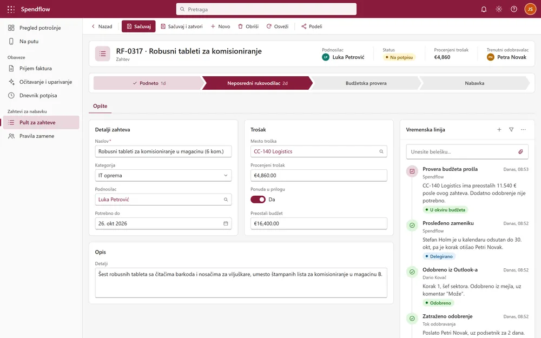Image resolution: width=541 pixels, height=338 pixels.
Task: Click the Na potpisu status badge
Action: click(399, 58)
